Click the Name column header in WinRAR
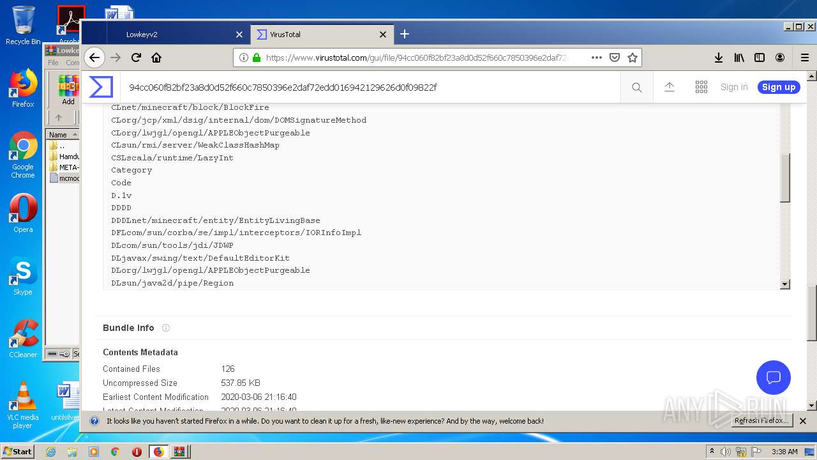The image size is (817, 460). (x=63, y=134)
